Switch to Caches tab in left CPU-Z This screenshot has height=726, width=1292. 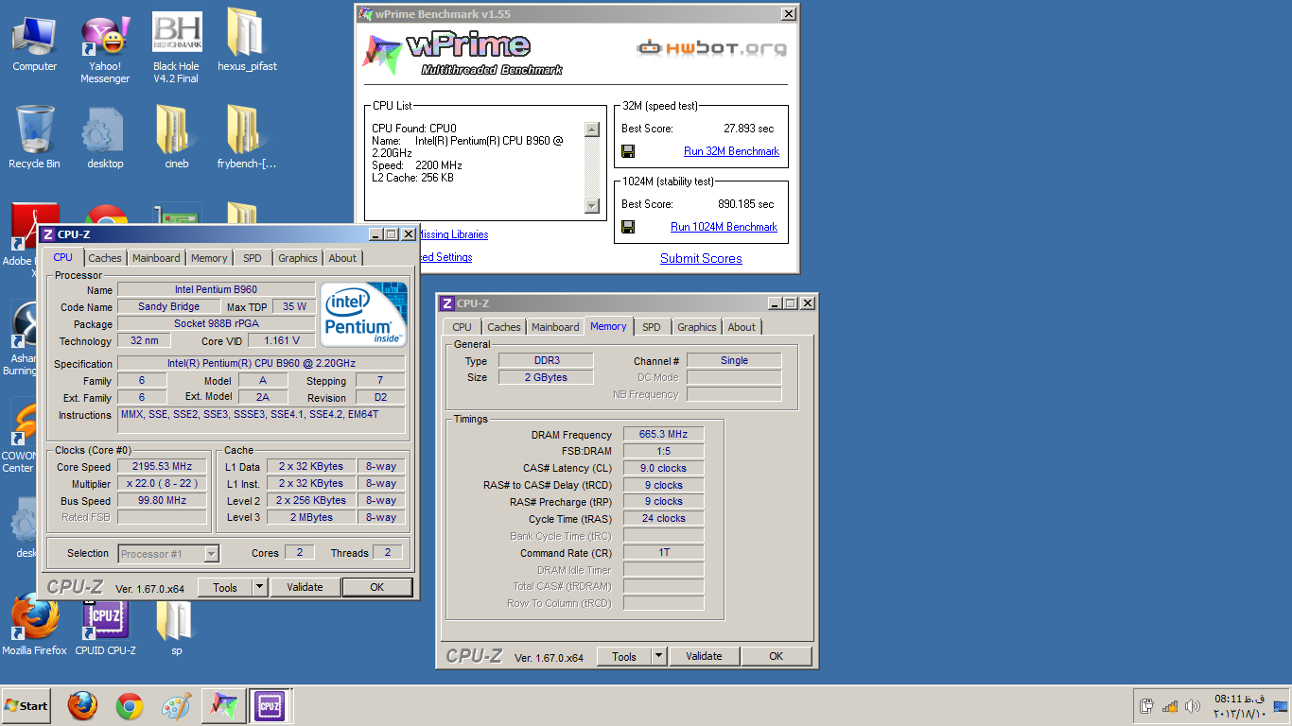coord(105,258)
